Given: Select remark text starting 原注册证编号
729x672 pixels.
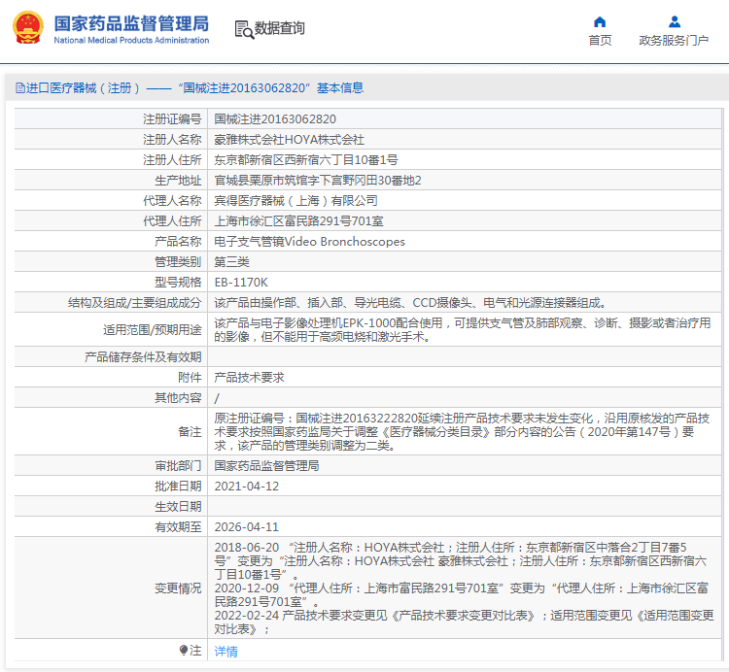Looking at the screenshot, I should pyautogui.click(x=462, y=432).
